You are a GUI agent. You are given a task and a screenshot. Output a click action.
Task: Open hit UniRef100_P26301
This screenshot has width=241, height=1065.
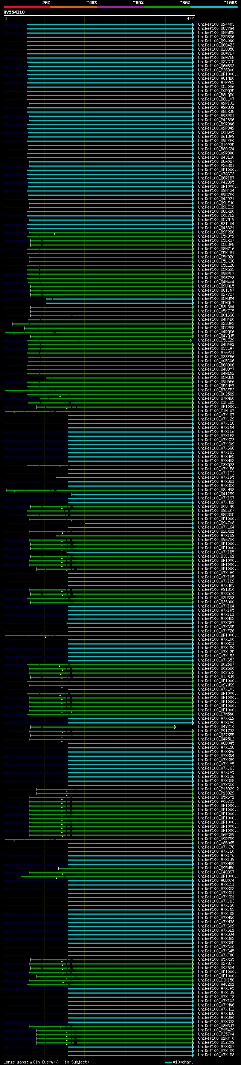(216, 165)
